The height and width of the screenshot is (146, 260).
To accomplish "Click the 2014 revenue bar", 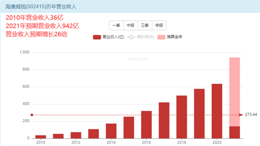I will 111,131.
